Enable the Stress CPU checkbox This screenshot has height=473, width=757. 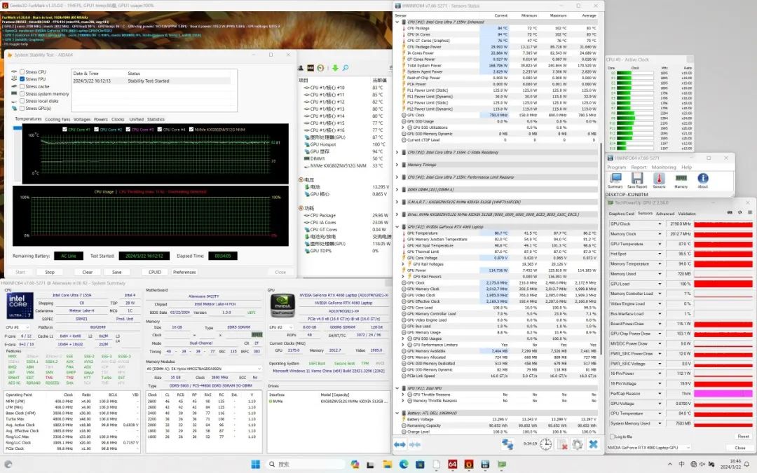[22, 72]
